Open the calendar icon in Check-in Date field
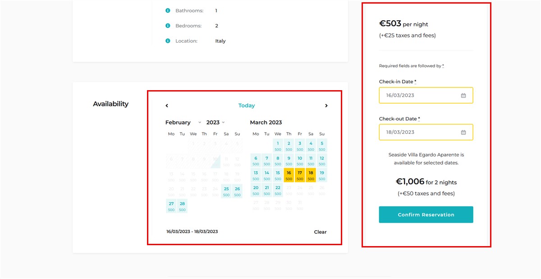Screen dimensions: 541x279 [x=463, y=95]
